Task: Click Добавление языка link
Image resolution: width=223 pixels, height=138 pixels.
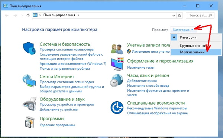Action: [142, 81]
